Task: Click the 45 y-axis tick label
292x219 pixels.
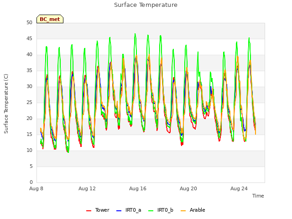Action: tap(29, 39)
